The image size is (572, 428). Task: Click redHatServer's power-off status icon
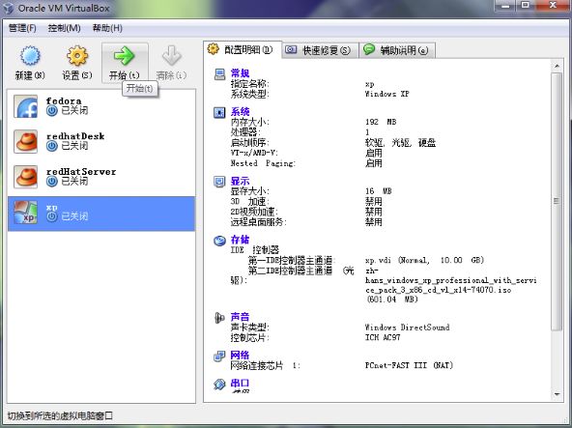point(52,182)
